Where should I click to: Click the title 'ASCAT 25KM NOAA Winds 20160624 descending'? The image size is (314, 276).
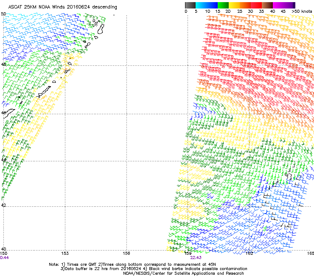(x=62, y=7)
